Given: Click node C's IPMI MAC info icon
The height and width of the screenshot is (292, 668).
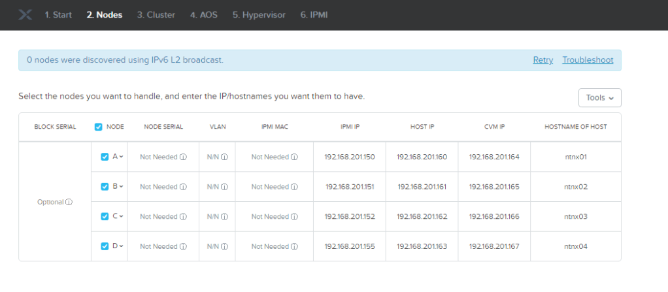Looking at the screenshot, I should 295,217.
